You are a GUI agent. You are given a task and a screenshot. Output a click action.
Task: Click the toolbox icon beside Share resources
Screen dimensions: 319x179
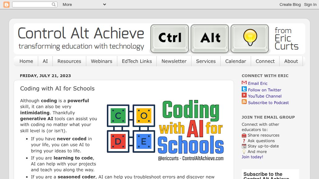coord(244,135)
